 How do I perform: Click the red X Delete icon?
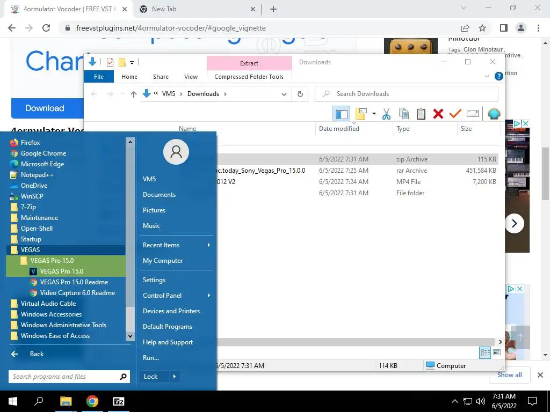pyautogui.click(x=438, y=114)
